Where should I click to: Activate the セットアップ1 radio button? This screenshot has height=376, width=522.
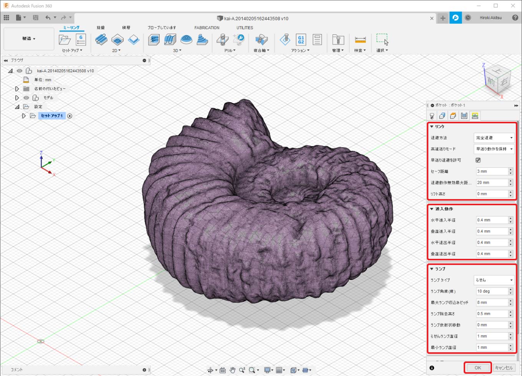click(69, 116)
